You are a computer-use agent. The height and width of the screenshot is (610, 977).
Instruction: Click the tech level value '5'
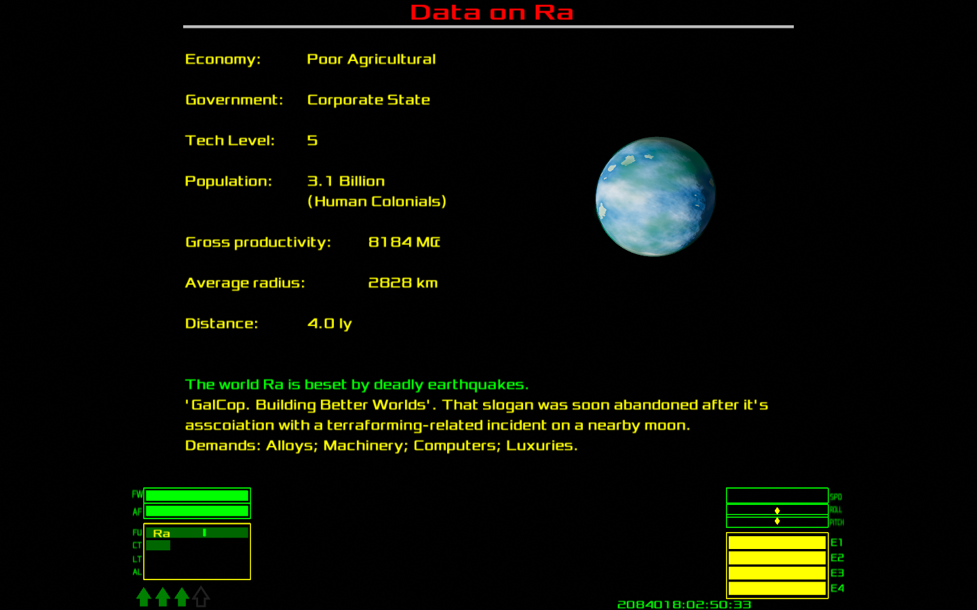coord(312,140)
